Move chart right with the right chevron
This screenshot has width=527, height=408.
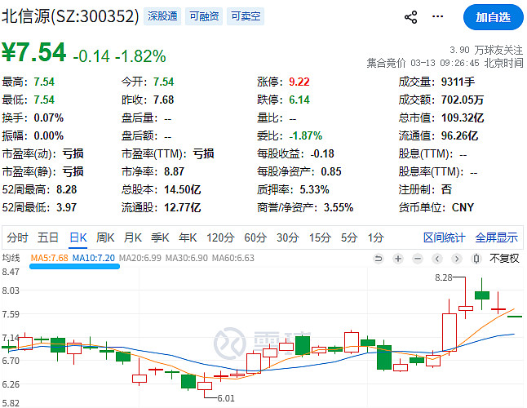[x=456, y=259]
